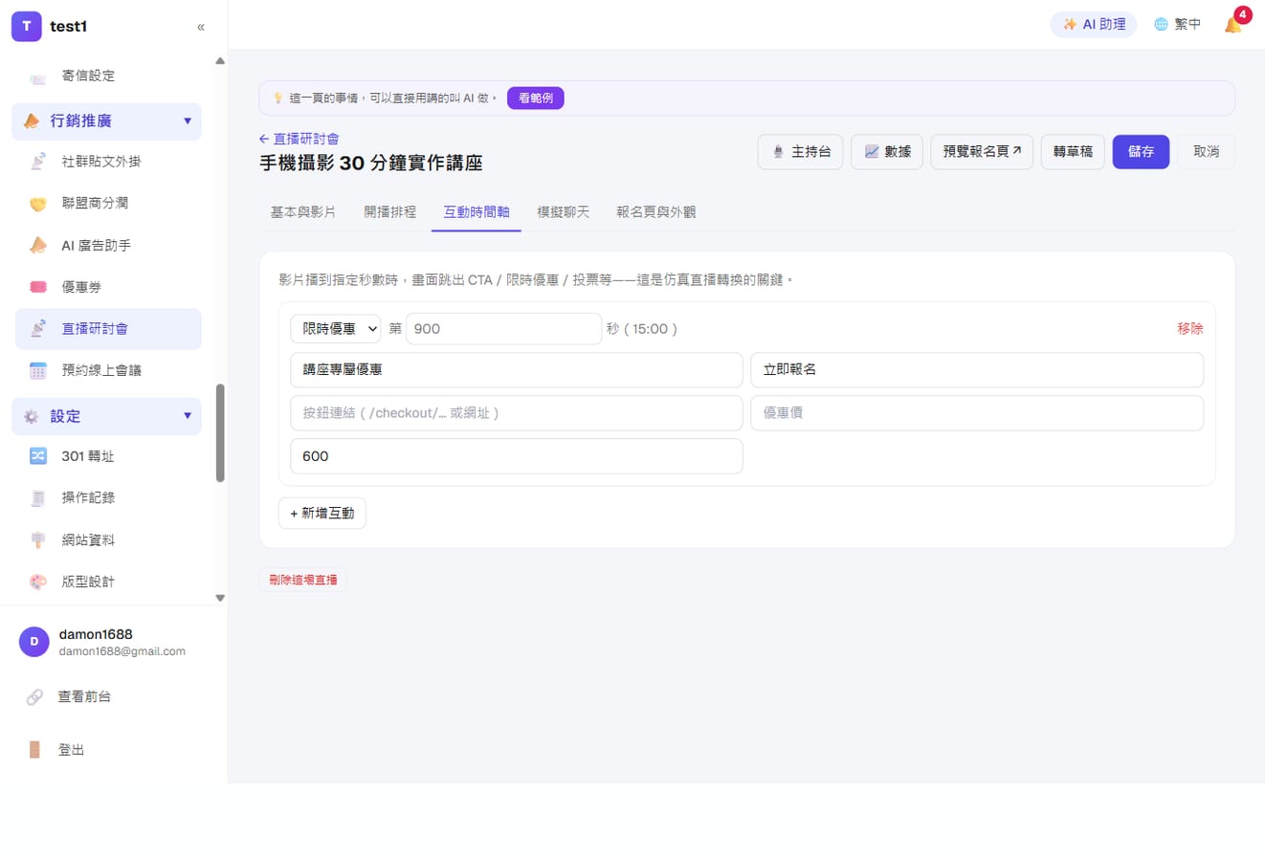Click the 查看前台 link icon

[x=34, y=697]
